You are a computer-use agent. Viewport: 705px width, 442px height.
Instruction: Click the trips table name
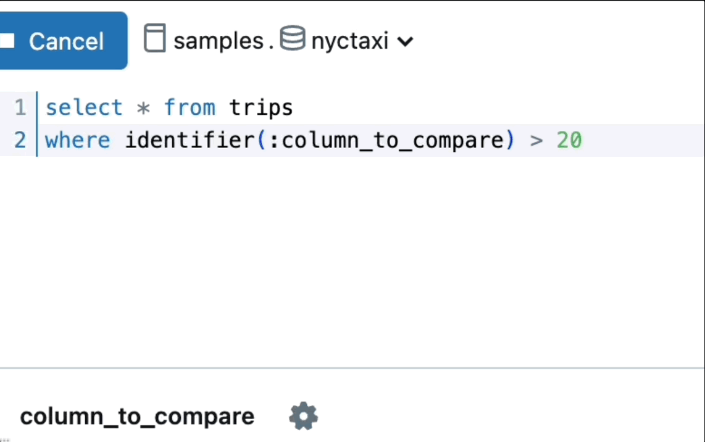[261, 108]
